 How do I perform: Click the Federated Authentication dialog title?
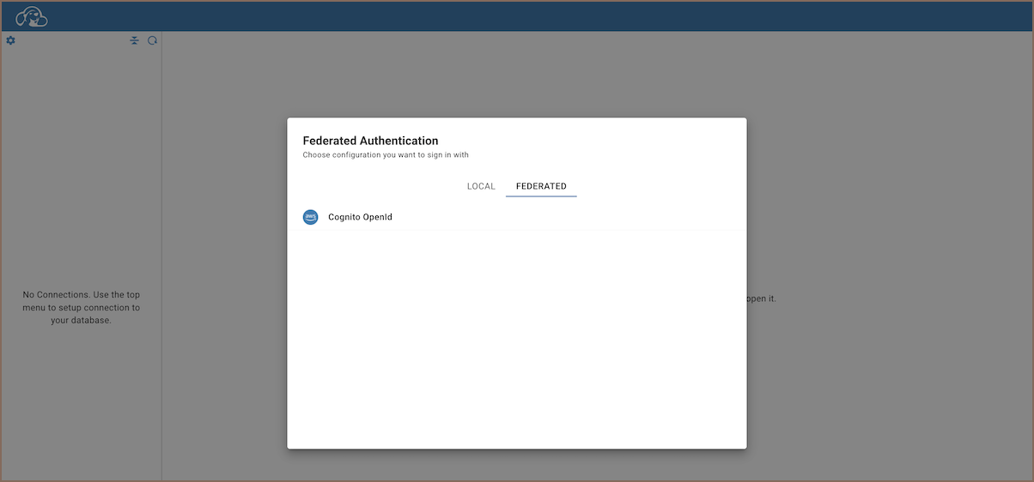click(x=370, y=141)
